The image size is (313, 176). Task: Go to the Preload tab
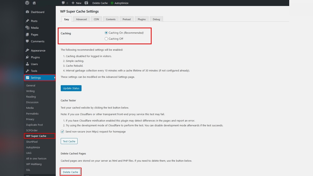click(x=126, y=19)
